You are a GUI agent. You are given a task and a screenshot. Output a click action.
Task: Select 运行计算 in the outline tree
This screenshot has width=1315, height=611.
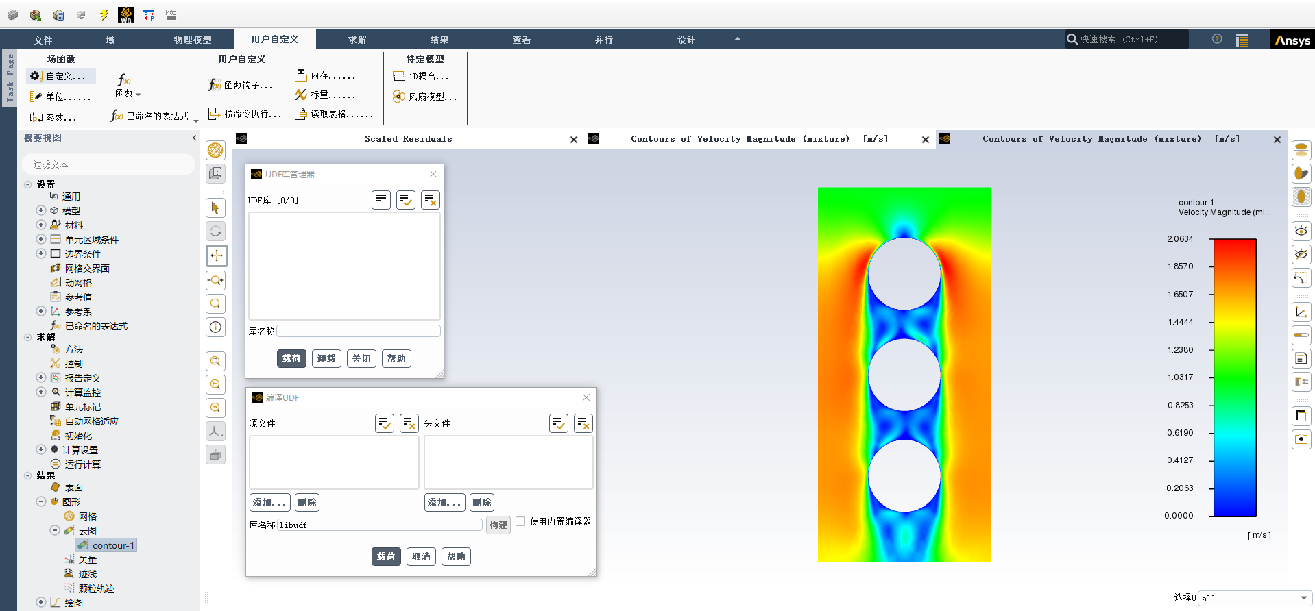(75, 464)
